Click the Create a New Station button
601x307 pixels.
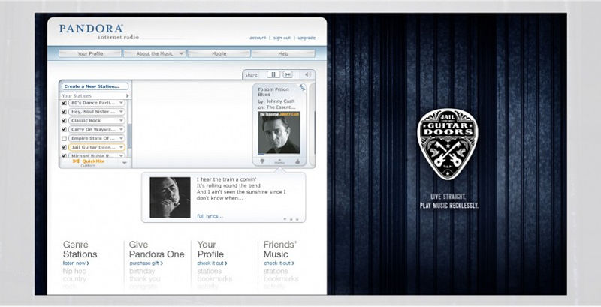[95, 86]
